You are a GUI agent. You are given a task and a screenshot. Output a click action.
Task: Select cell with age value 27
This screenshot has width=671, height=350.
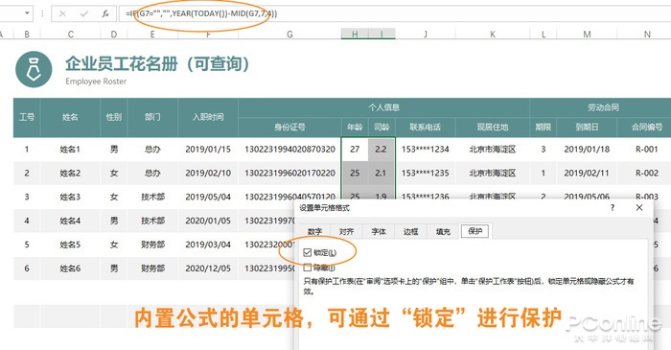pyautogui.click(x=355, y=150)
